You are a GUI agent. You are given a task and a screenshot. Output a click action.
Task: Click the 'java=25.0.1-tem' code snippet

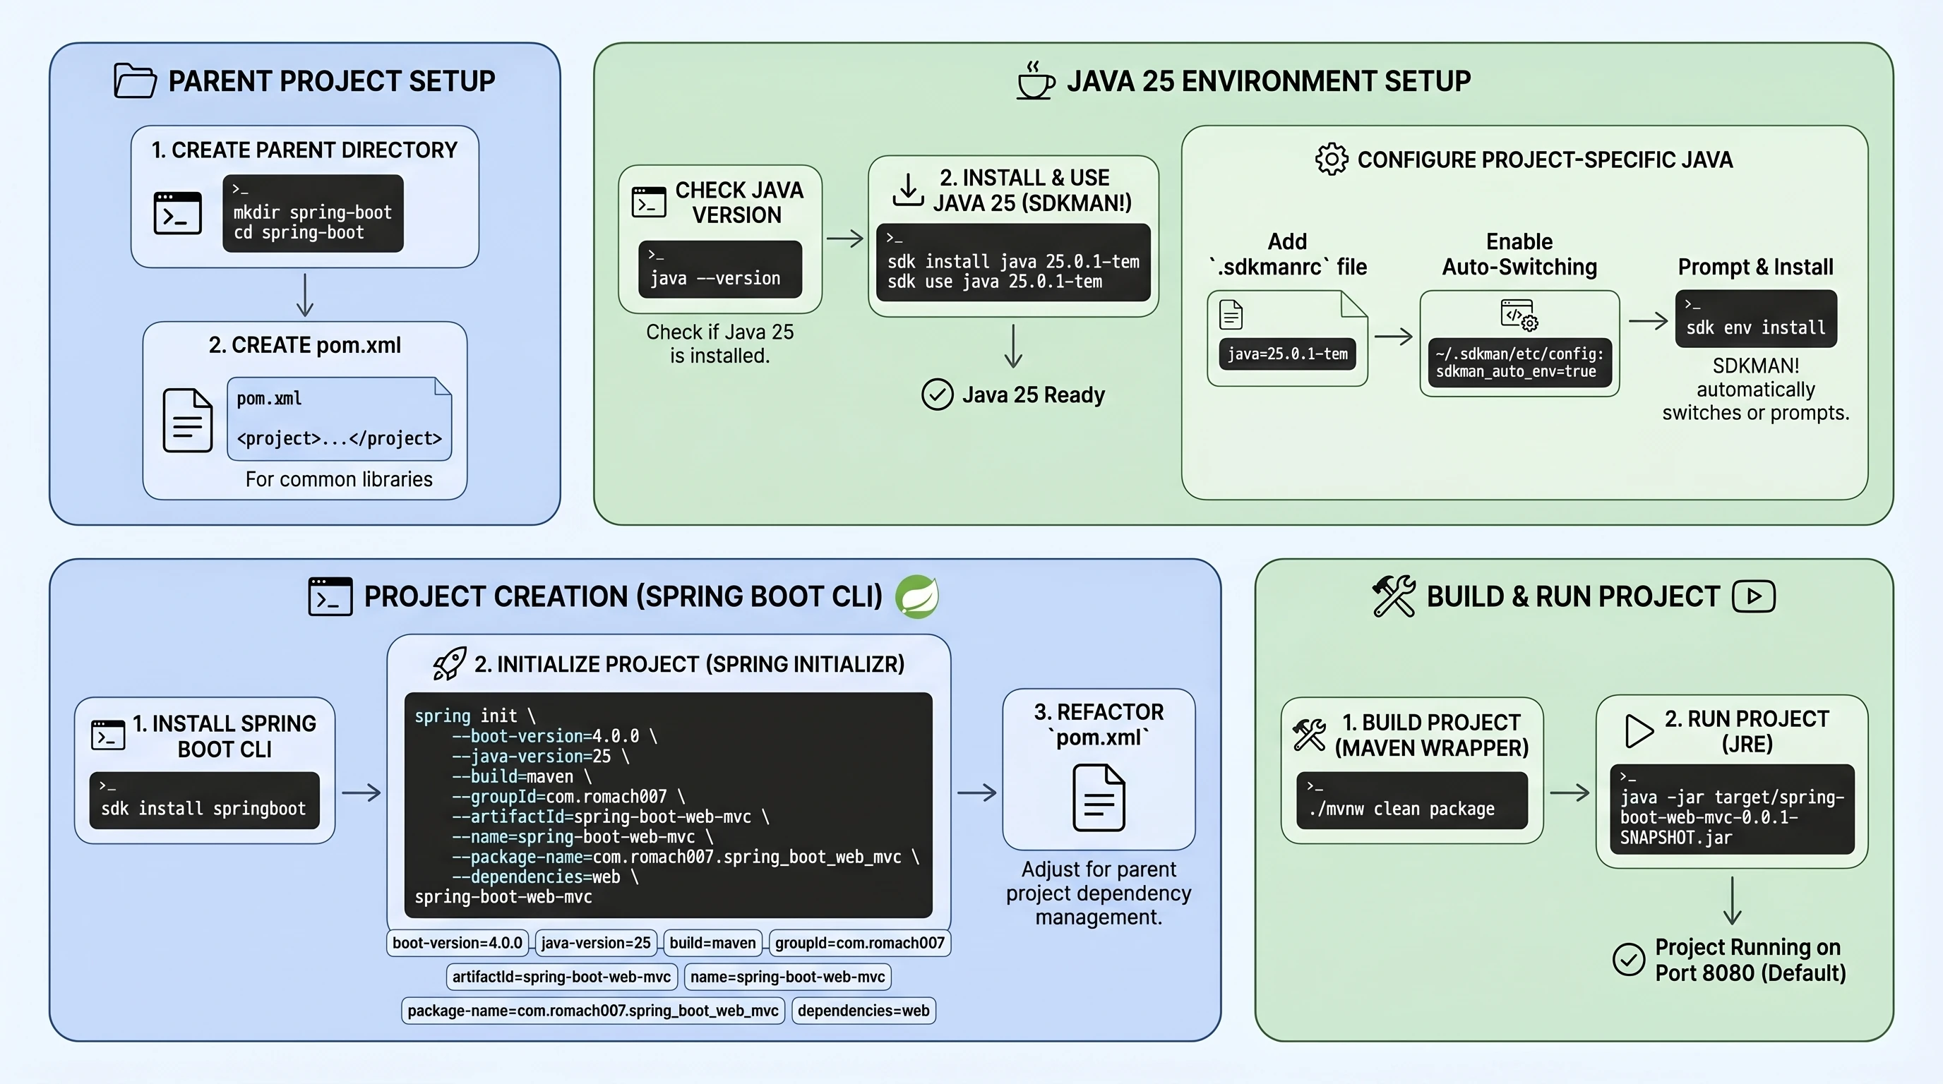[x=1288, y=354]
